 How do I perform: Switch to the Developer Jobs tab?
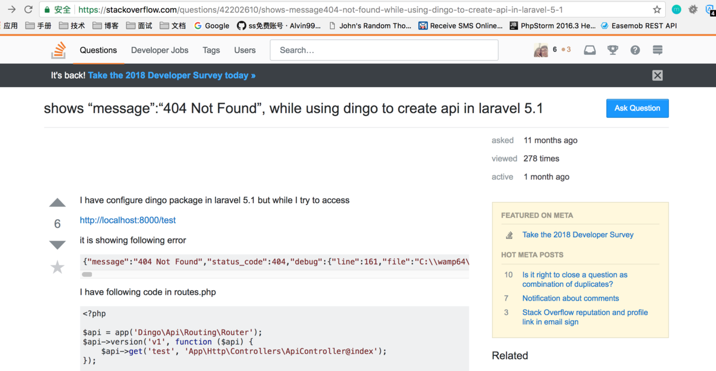click(159, 50)
